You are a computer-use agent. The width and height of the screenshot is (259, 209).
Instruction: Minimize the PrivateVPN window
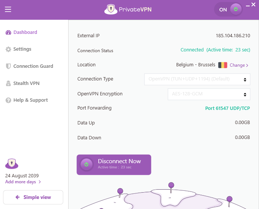click(x=247, y=6)
